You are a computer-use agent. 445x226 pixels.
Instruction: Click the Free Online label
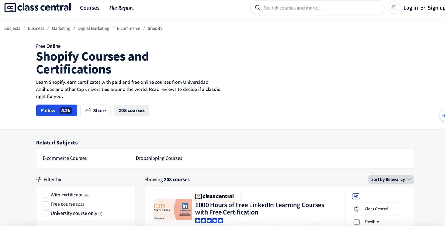click(48, 46)
